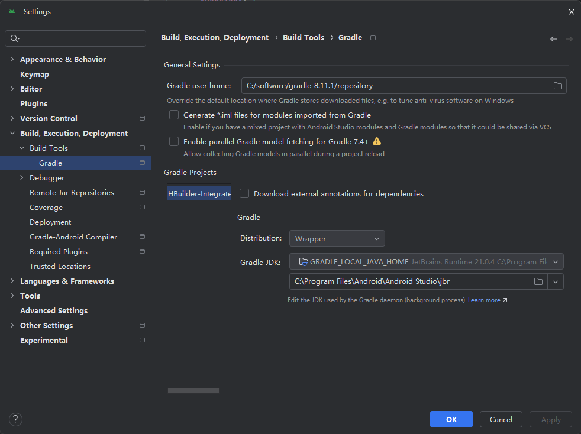Expand the Tools section
This screenshot has height=434, width=581.
[12, 296]
